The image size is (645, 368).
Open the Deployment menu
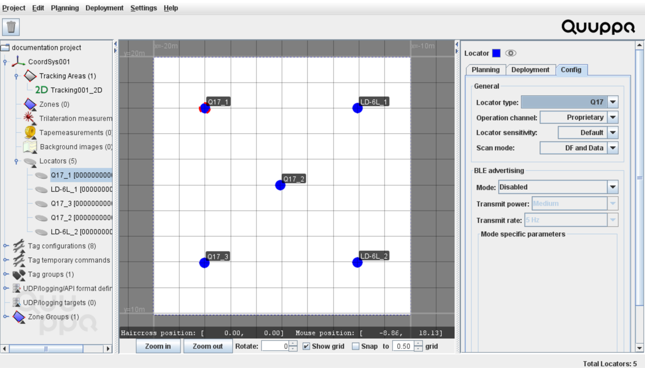[x=104, y=8]
